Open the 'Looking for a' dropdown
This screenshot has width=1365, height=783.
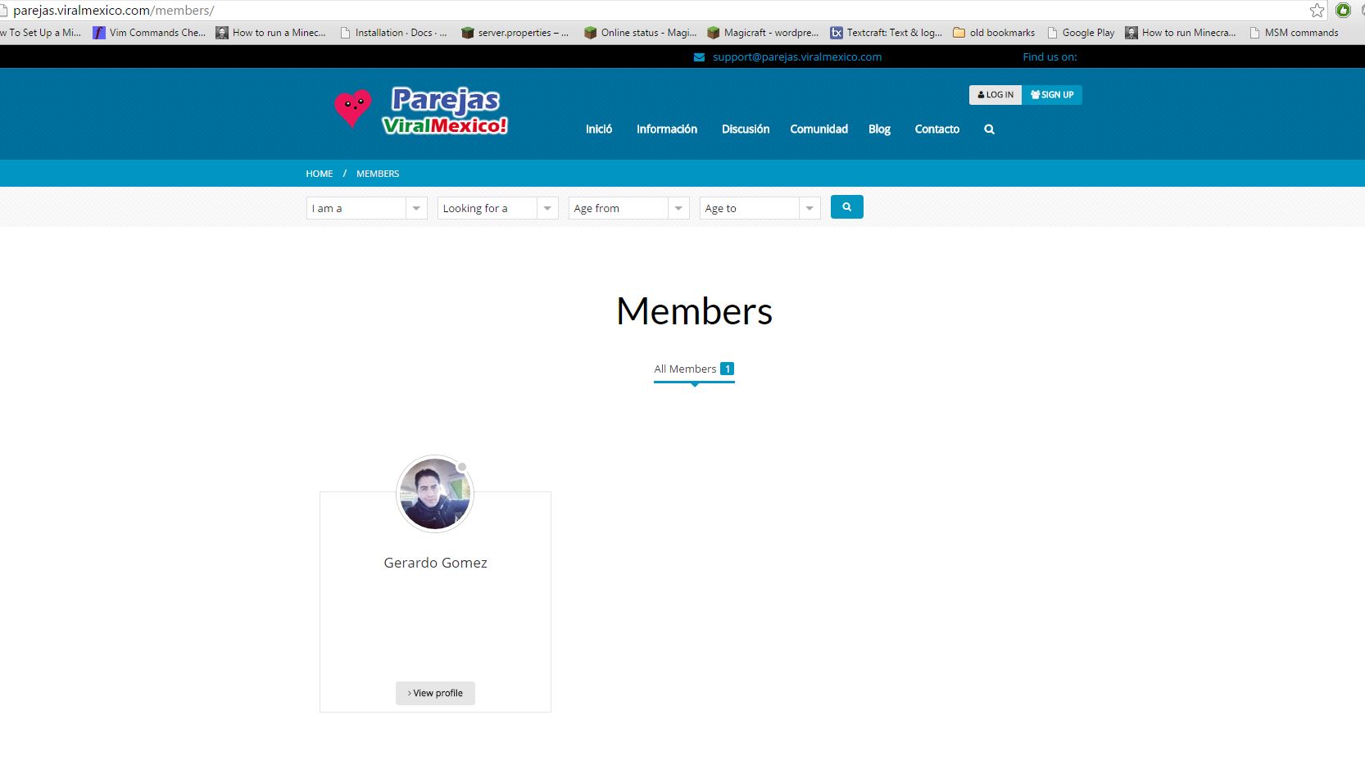pos(498,208)
